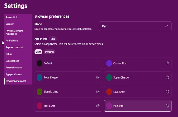Click the olive Electric Lime swatch
The image size is (178, 117).
pos(40,92)
